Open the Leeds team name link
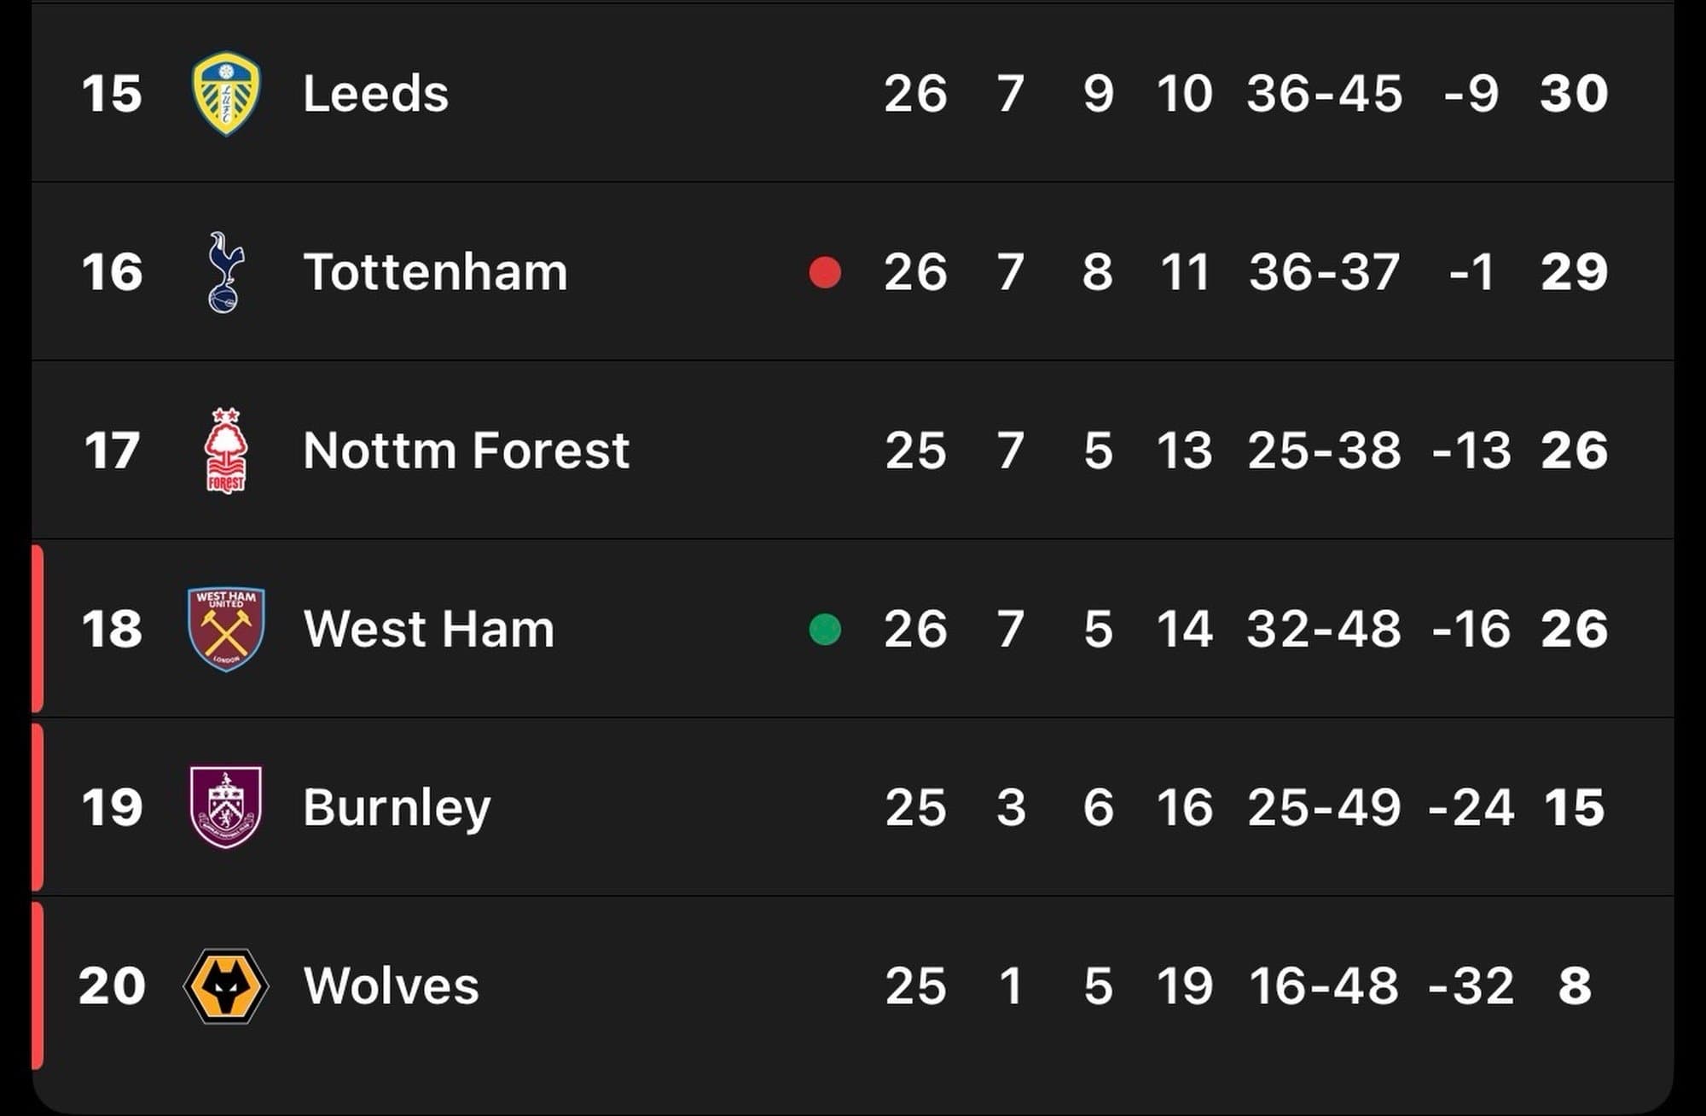 [x=375, y=93]
